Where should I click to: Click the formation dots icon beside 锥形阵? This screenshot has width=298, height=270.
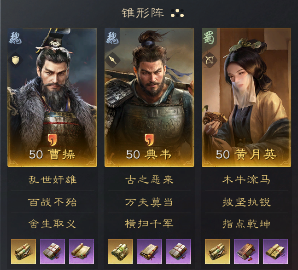[177, 13]
